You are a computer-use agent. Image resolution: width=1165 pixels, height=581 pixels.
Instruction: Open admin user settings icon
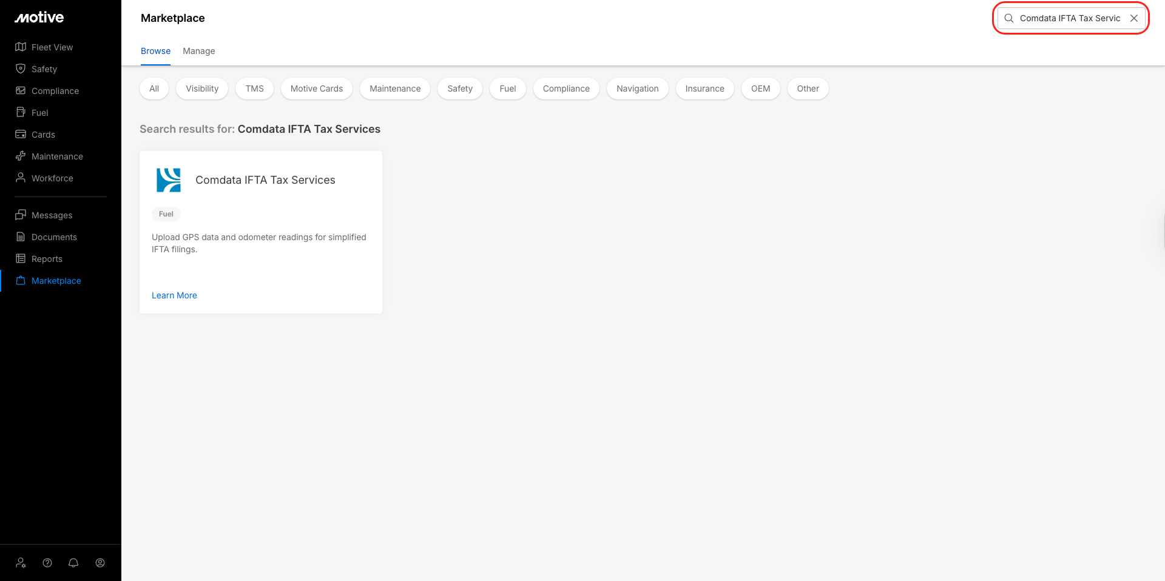[x=21, y=563]
